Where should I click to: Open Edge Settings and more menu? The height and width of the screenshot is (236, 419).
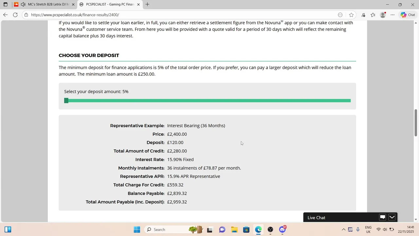point(393,15)
